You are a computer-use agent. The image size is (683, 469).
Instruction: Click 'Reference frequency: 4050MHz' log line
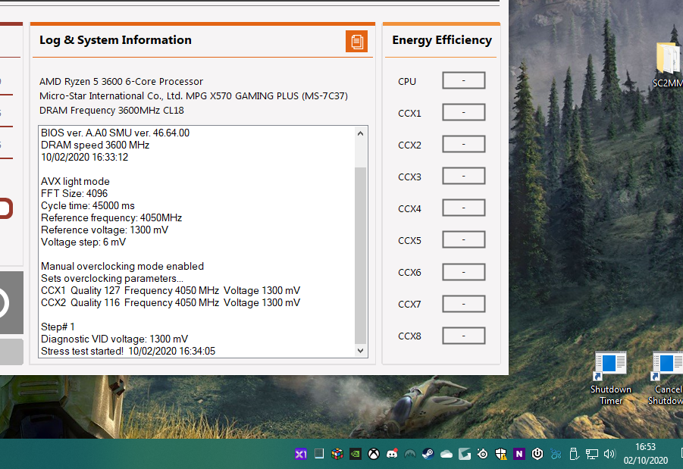tap(111, 217)
